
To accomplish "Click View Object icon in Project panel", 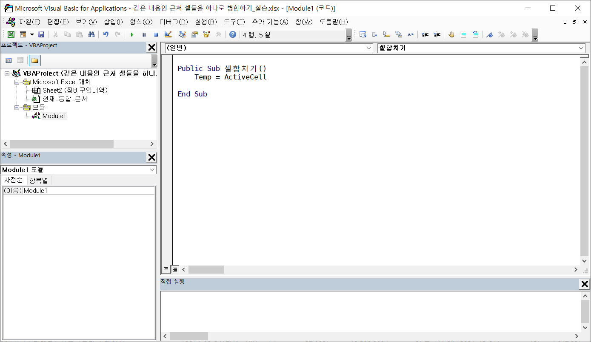I will tap(20, 60).
